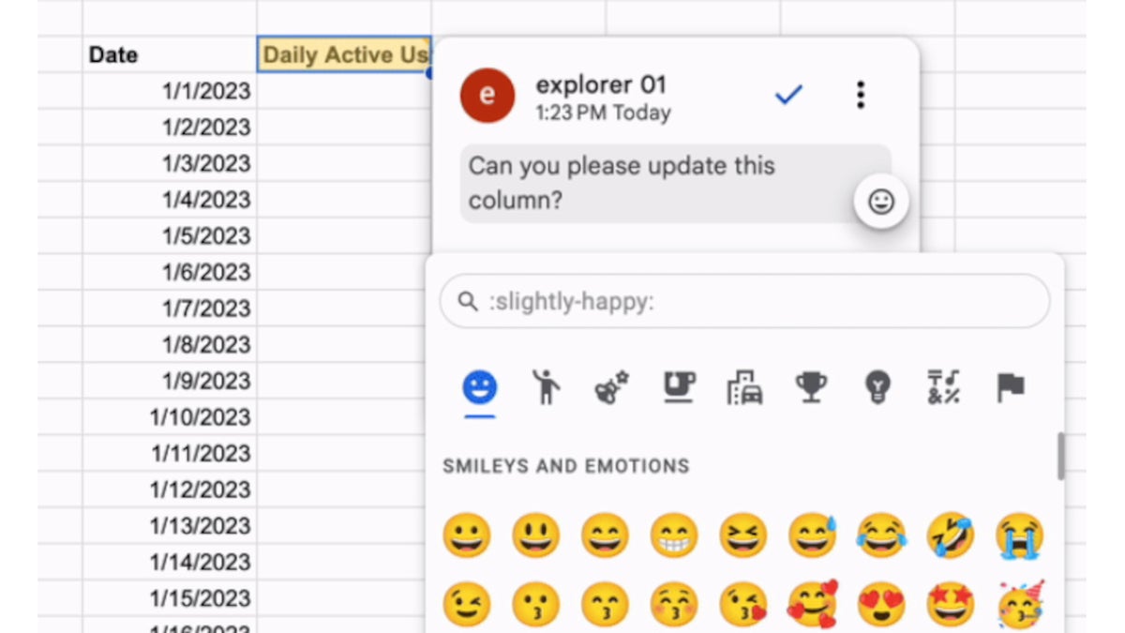This screenshot has height=633, width=1125.
Task: Select People emoji category tab
Action: (x=546, y=386)
